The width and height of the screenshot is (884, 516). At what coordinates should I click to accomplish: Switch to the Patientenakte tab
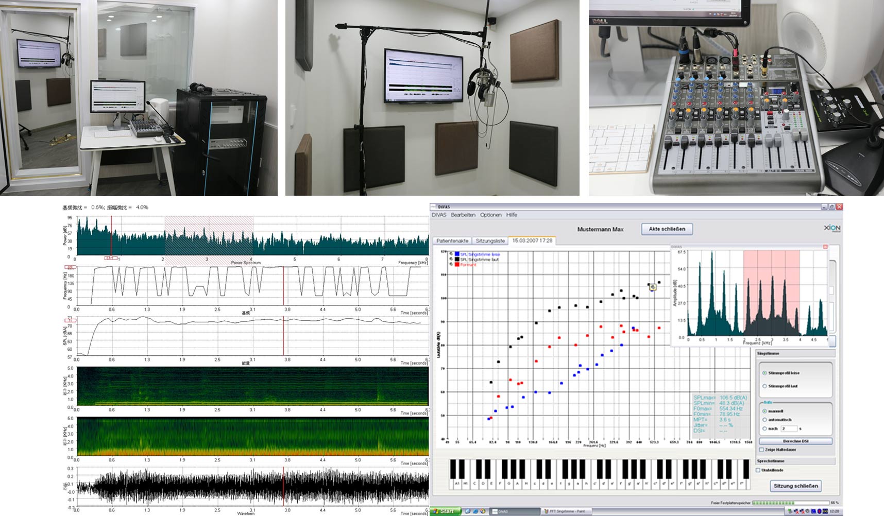point(452,240)
